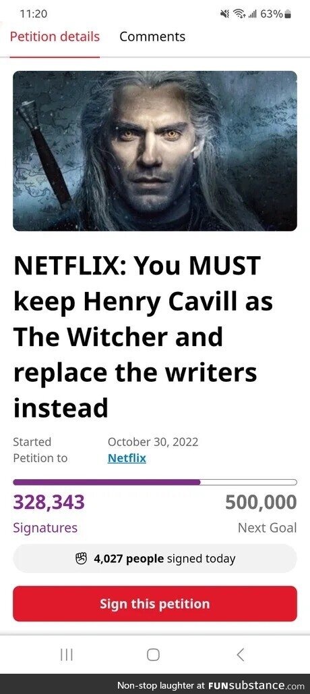Tap the Android back arrow icon
This screenshot has width=310, height=694.
[x=240, y=655]
